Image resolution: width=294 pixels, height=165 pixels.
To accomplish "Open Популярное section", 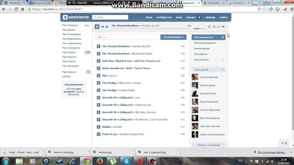I will coord(200,54).
